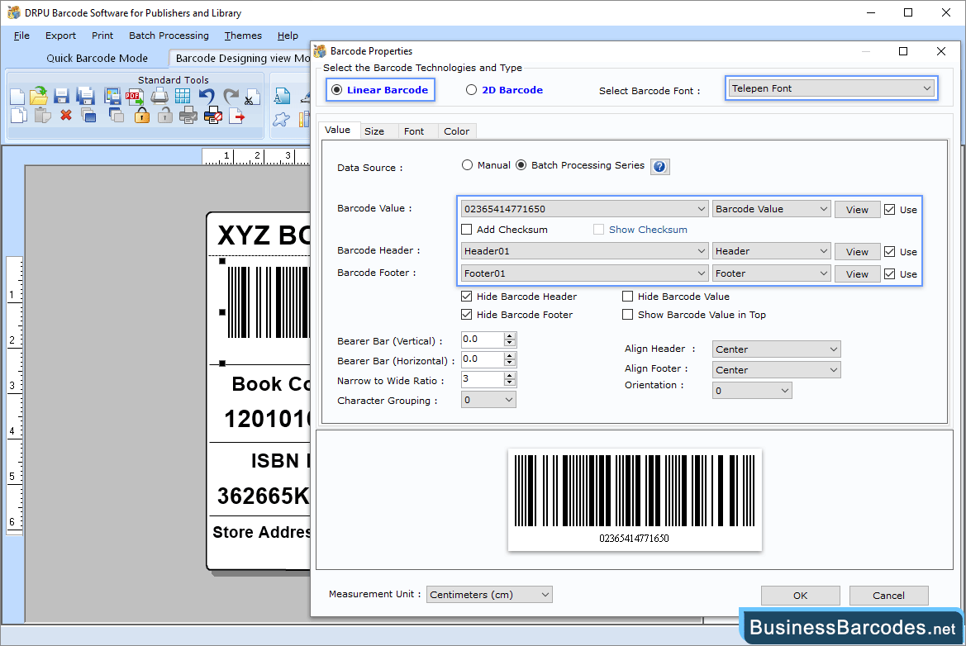Open the Align Footer dropdown
966x646 pixels.
776,369
